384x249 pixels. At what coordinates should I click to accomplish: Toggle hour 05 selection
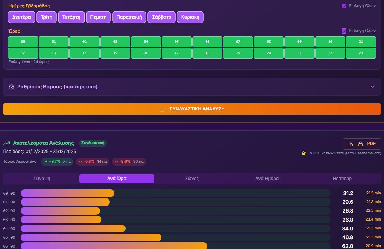pyautogui.click(x=177, y=42)
